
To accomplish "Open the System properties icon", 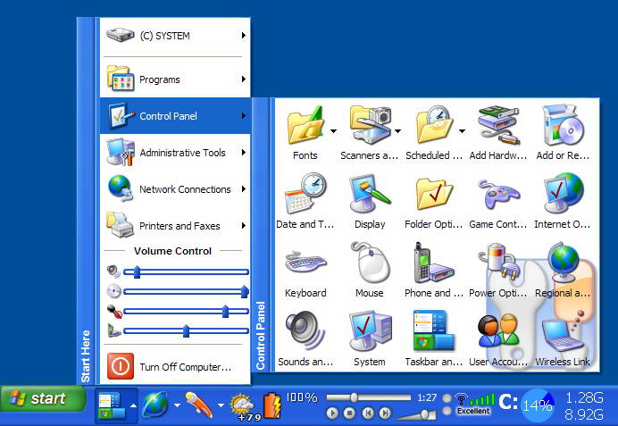I will 370,330.
